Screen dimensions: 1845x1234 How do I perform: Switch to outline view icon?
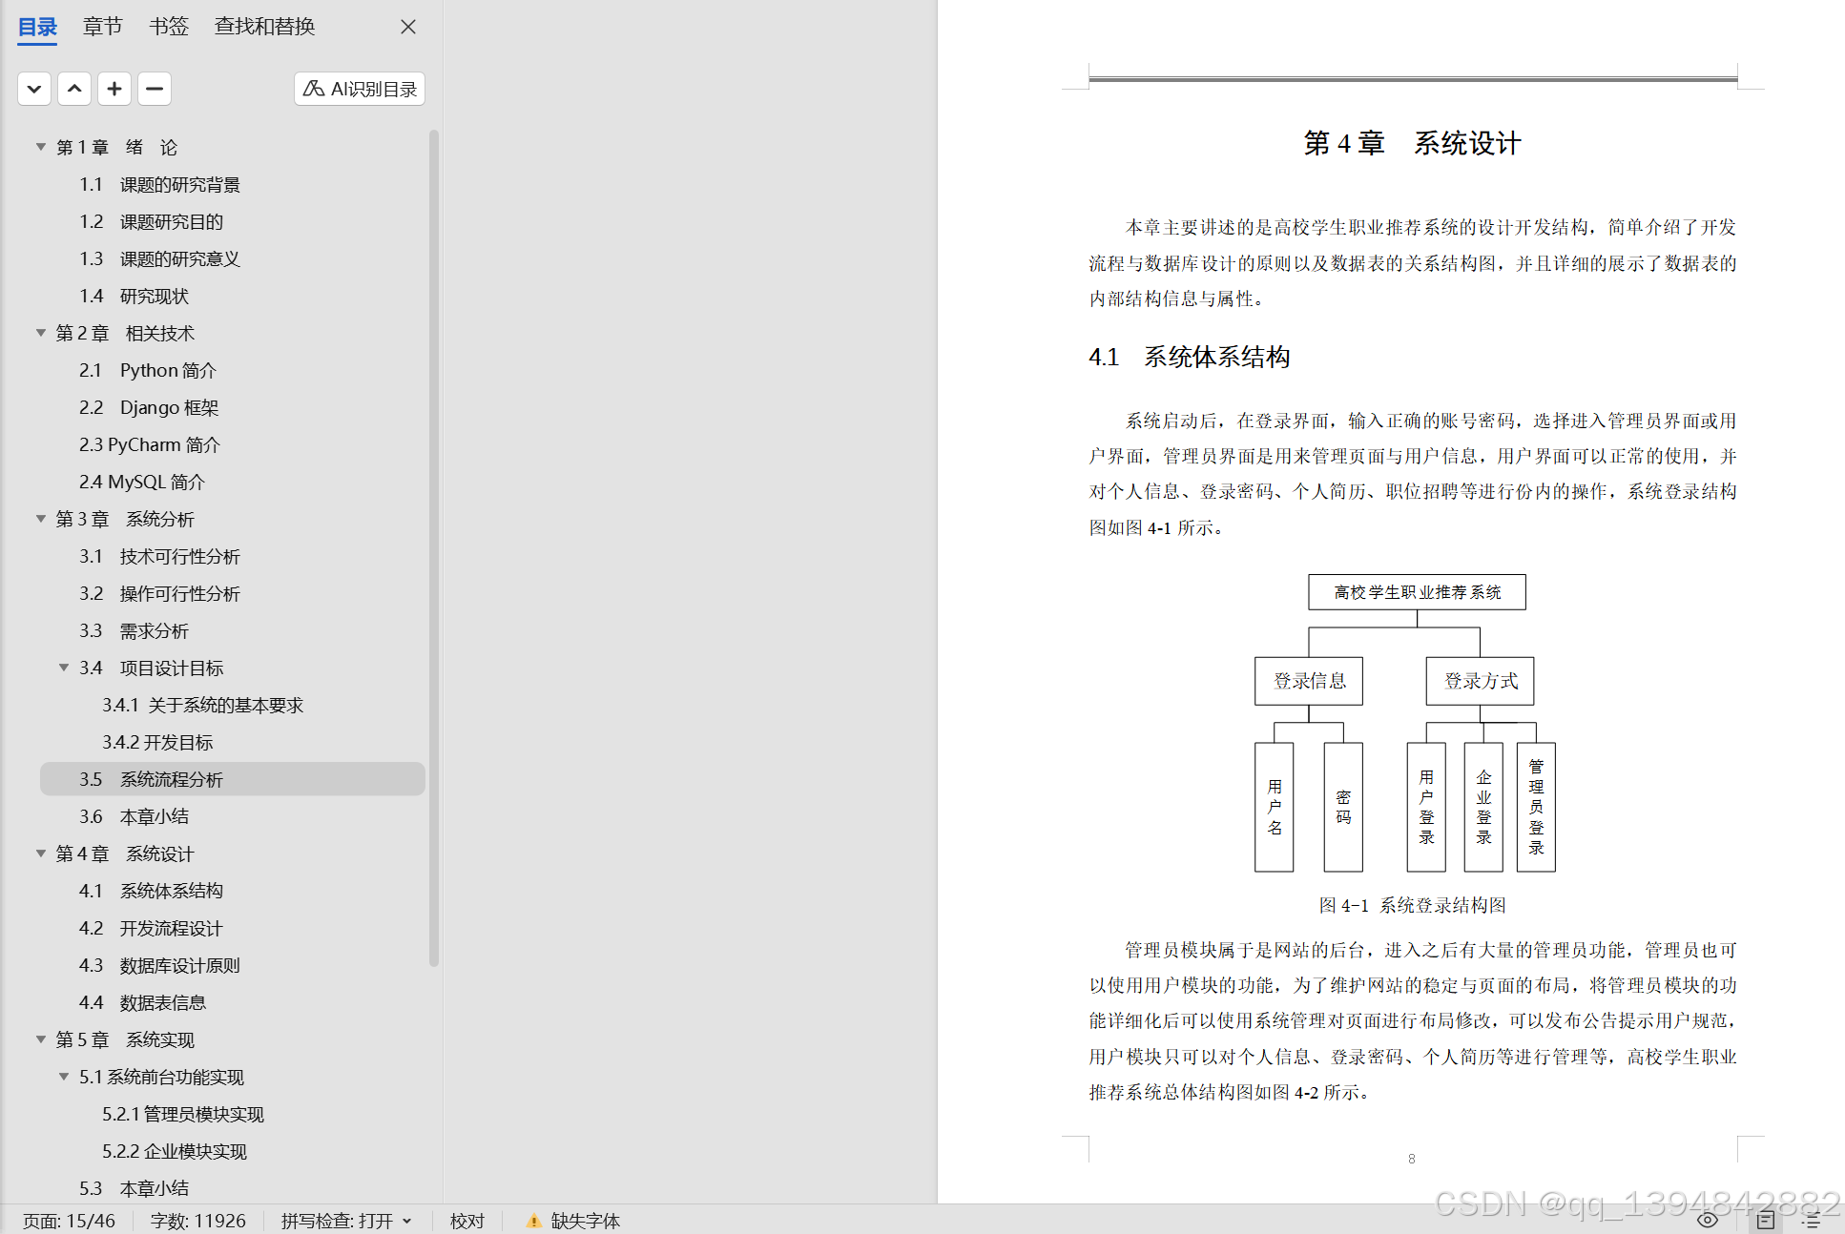click(1810, 1220)
